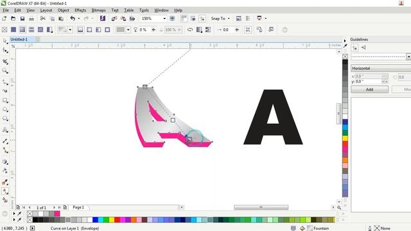Image resolution: width=411 pixels, height=231 pixels.
Task: Open the Bitmaps menu
Action: coord(98,10)
